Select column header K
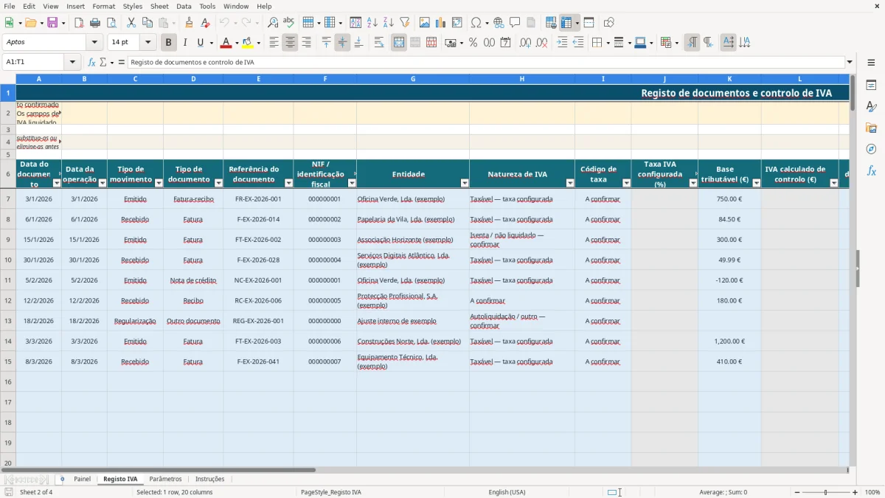The height and width of the screenshot is (498, 885). point(729,78)
